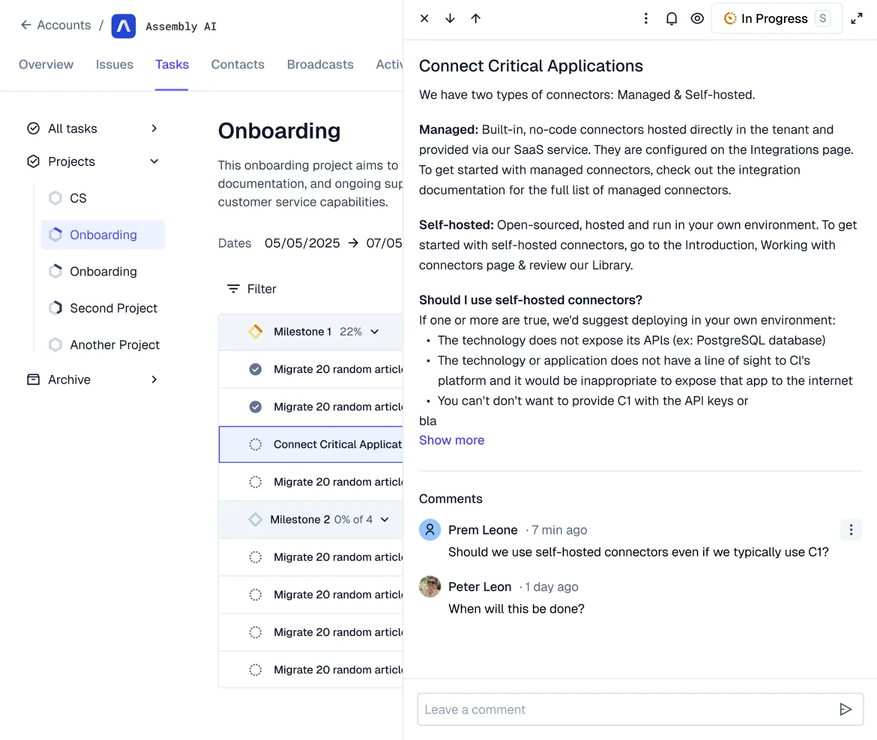Go to next task with down arrow

450,18
